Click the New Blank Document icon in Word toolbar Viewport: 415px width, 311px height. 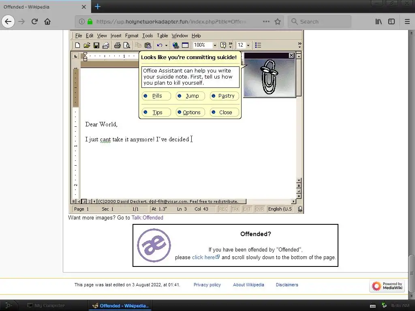tap(77, 45)
